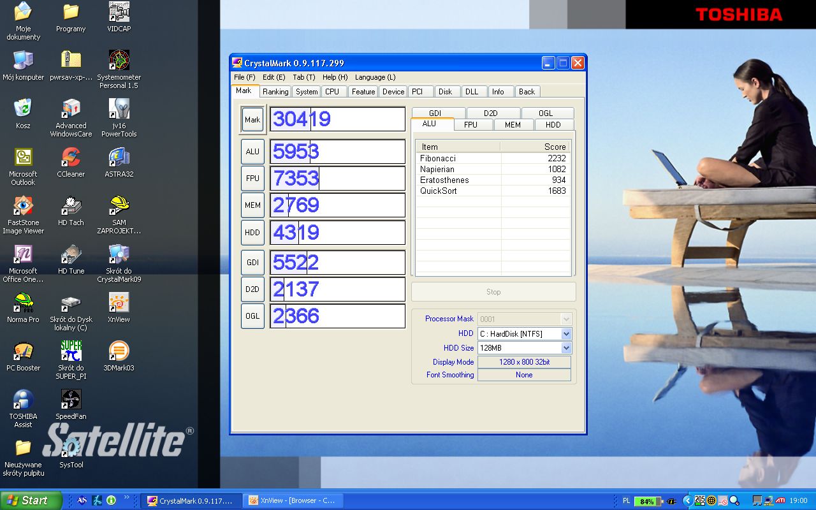Open Moje dokumenty desktop folder
Image resolution: width=816 pixels, height=510 pixels.
[23, 20]
